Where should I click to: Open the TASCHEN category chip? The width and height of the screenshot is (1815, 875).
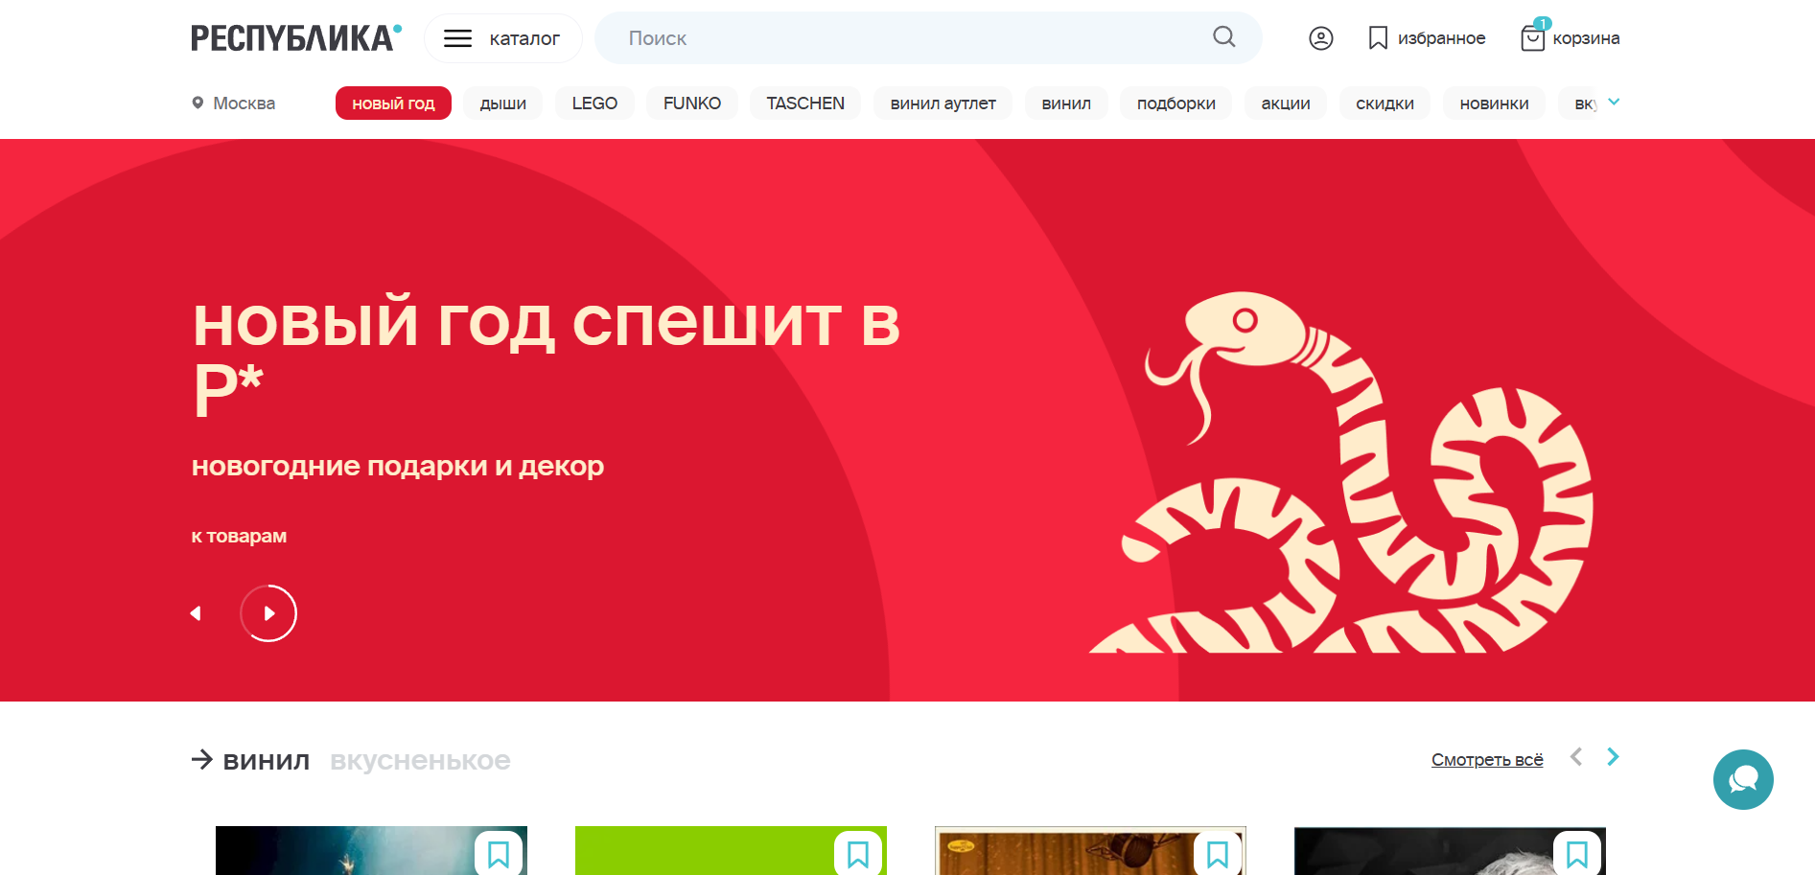click(805, 104)
